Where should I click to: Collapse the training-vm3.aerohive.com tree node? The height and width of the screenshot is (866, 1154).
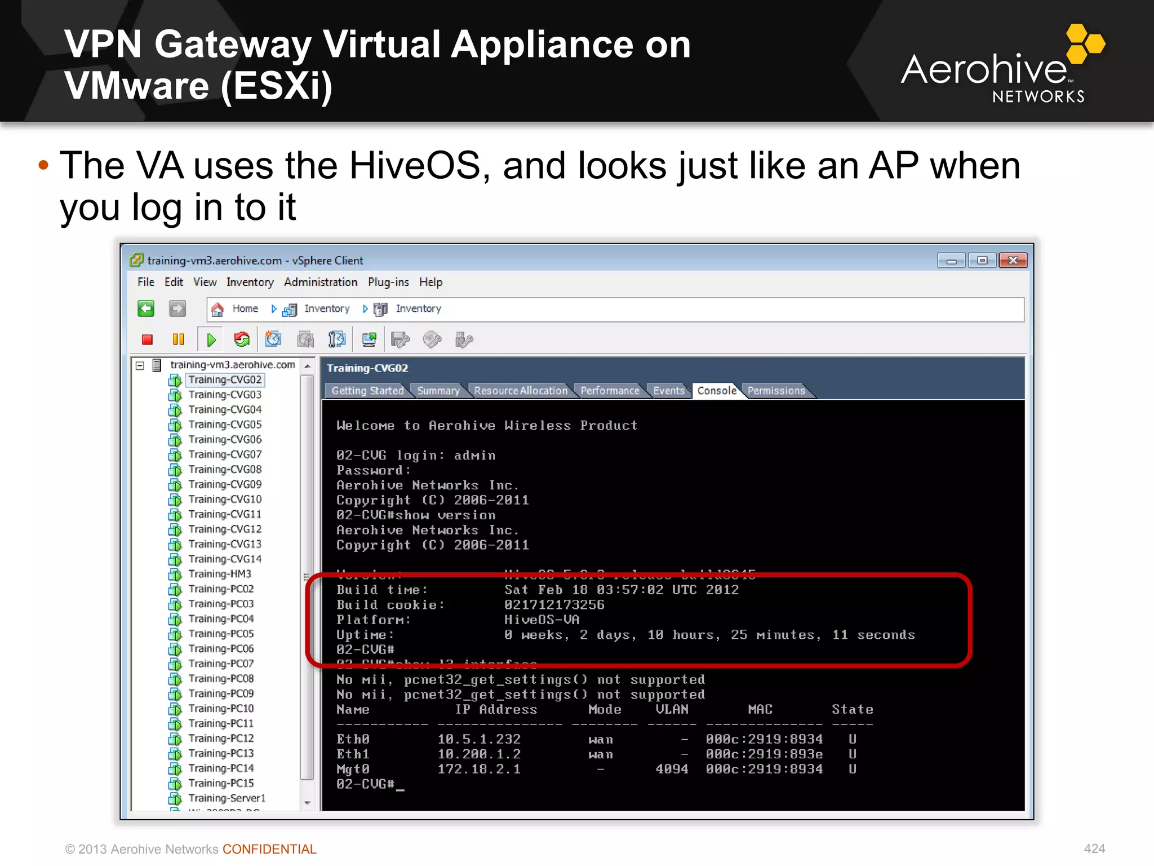click(140, 365)
